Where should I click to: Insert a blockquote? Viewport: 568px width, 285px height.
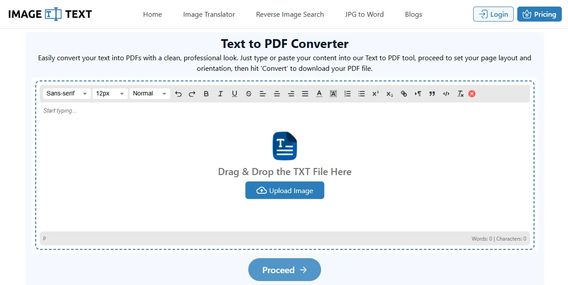click(x=432, y=94)
